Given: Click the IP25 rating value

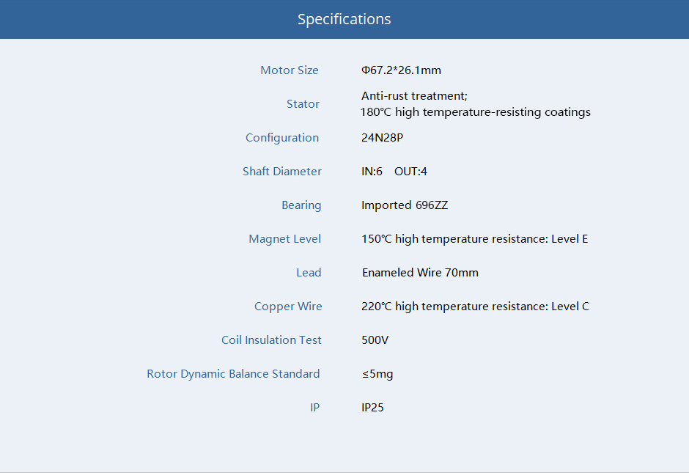Looking at the screenshot, I should tap(372, 408).
